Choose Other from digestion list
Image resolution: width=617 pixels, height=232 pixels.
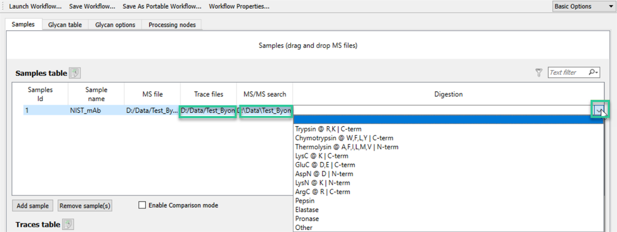click(x=448, y=228)
